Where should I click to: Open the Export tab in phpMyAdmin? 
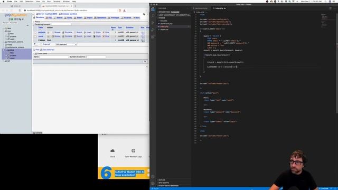(x=79, y=17)
